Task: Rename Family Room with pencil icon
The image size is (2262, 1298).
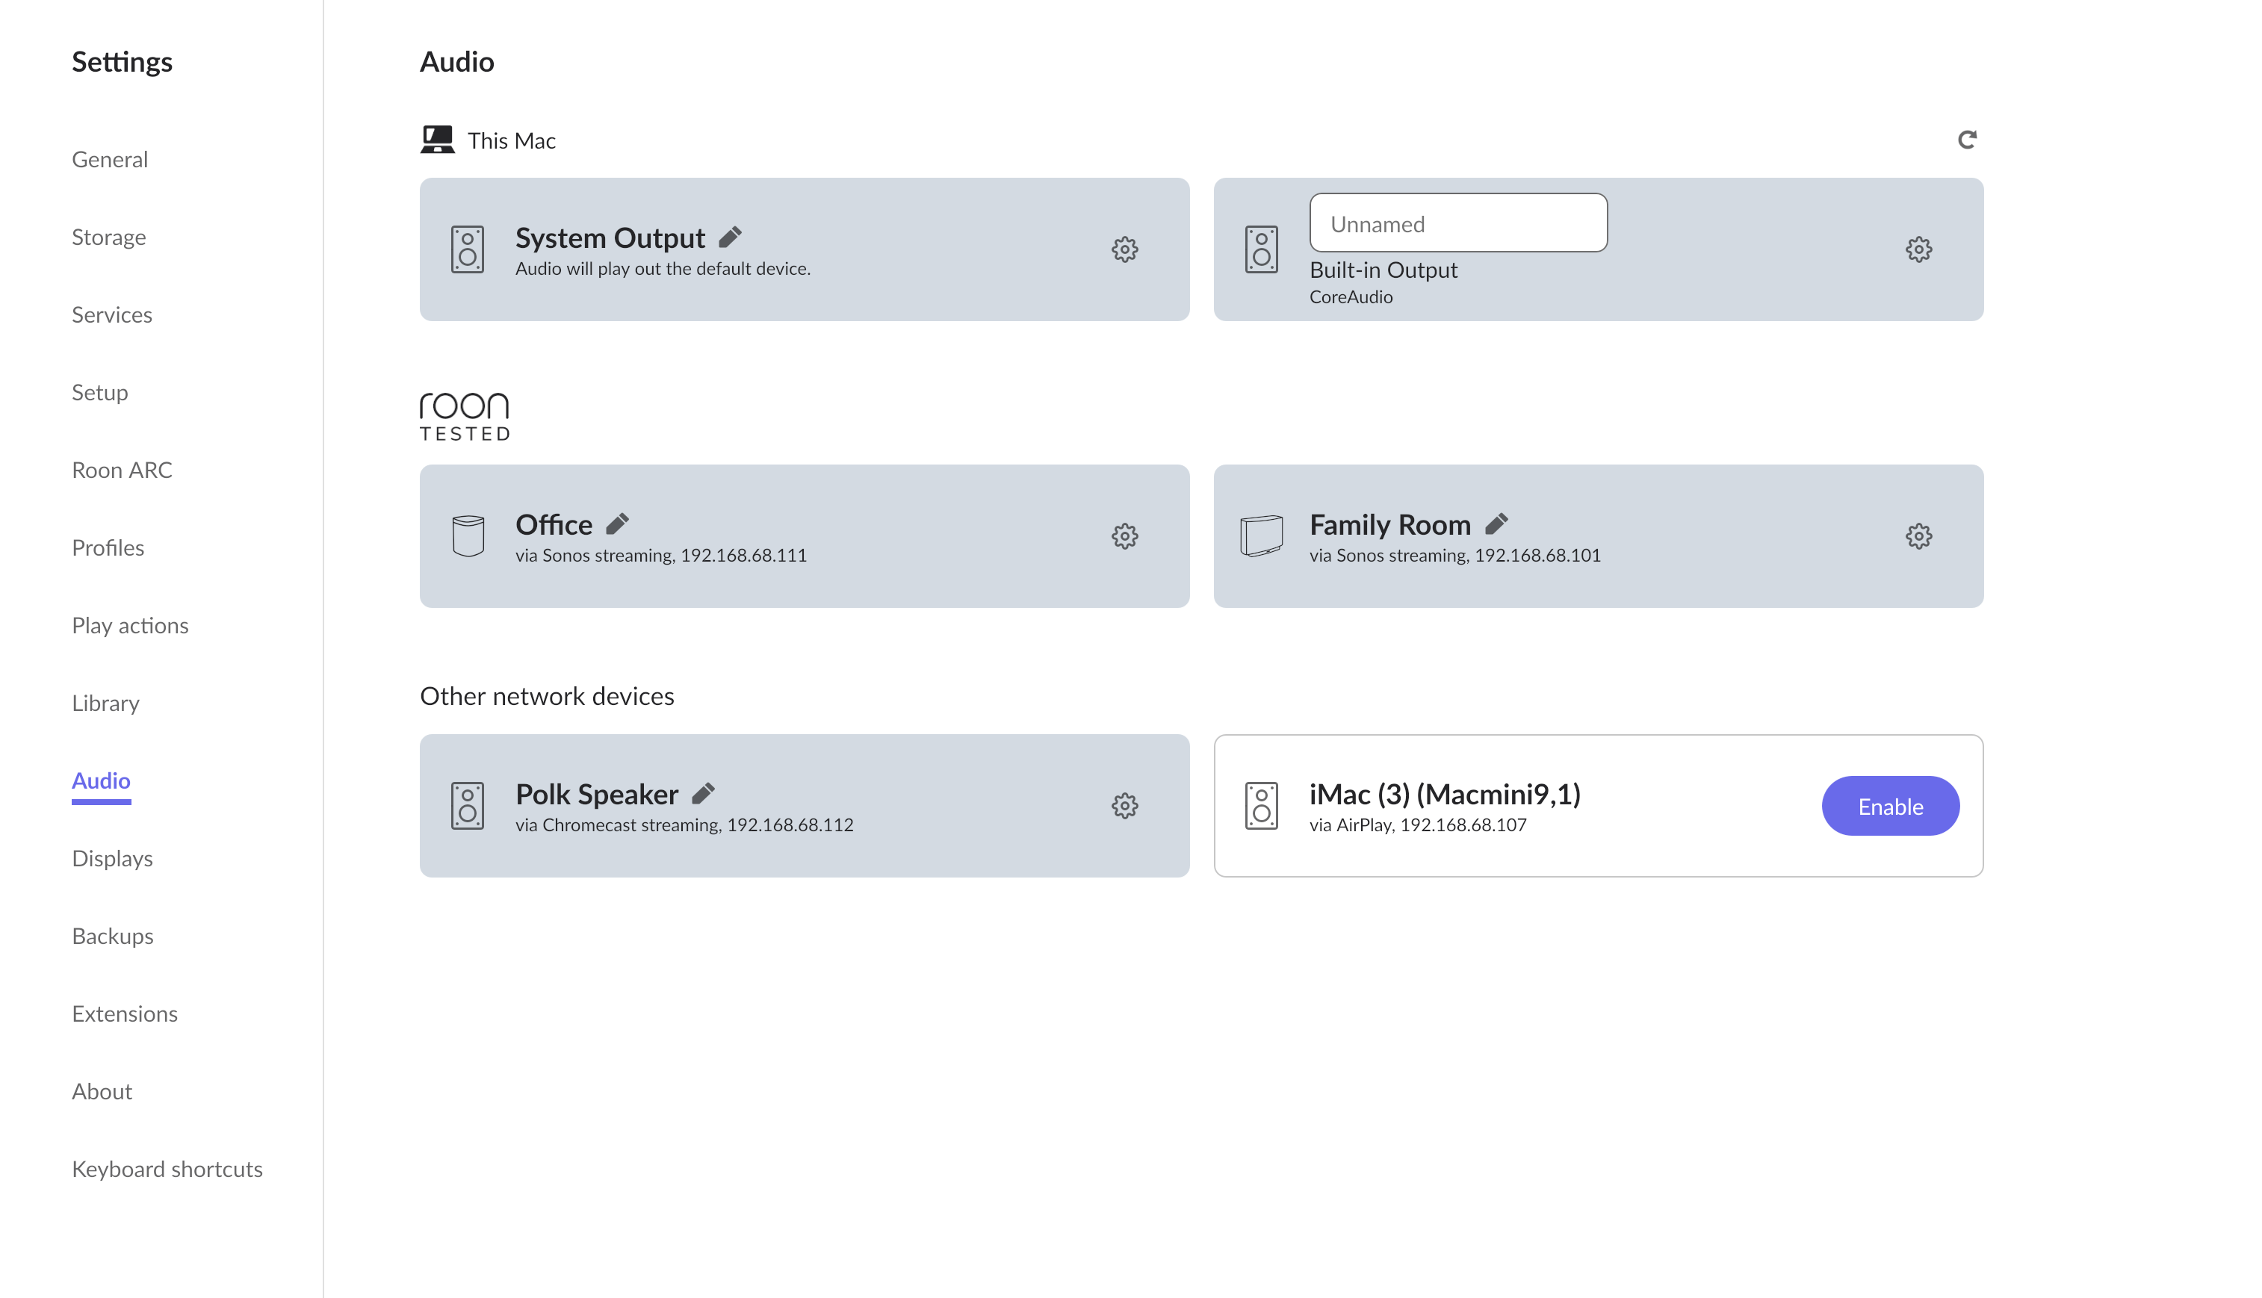Action: coord(1496,524)
